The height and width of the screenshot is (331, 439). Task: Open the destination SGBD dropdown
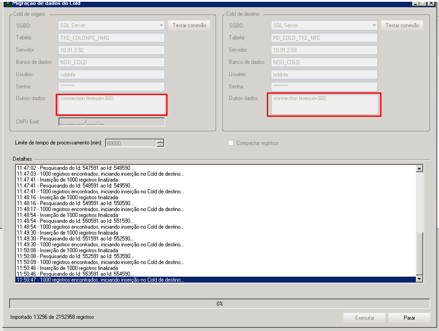pos(374,25)
